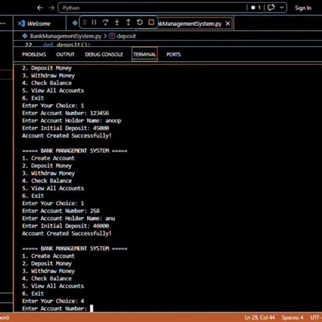The height and width of the screenshot is (322, 322).
Task: Step over in the debugger
Action: tap(105, 22)
